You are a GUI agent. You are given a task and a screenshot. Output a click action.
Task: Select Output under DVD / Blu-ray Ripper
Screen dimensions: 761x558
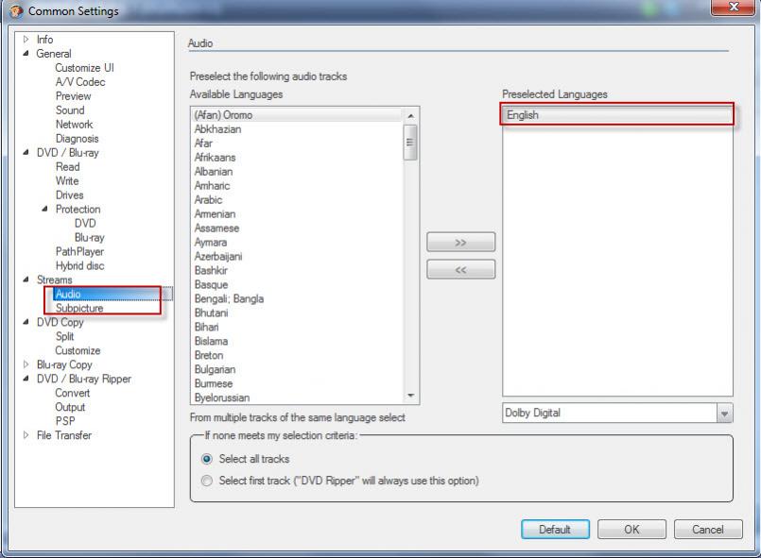(x=70, y=407)
